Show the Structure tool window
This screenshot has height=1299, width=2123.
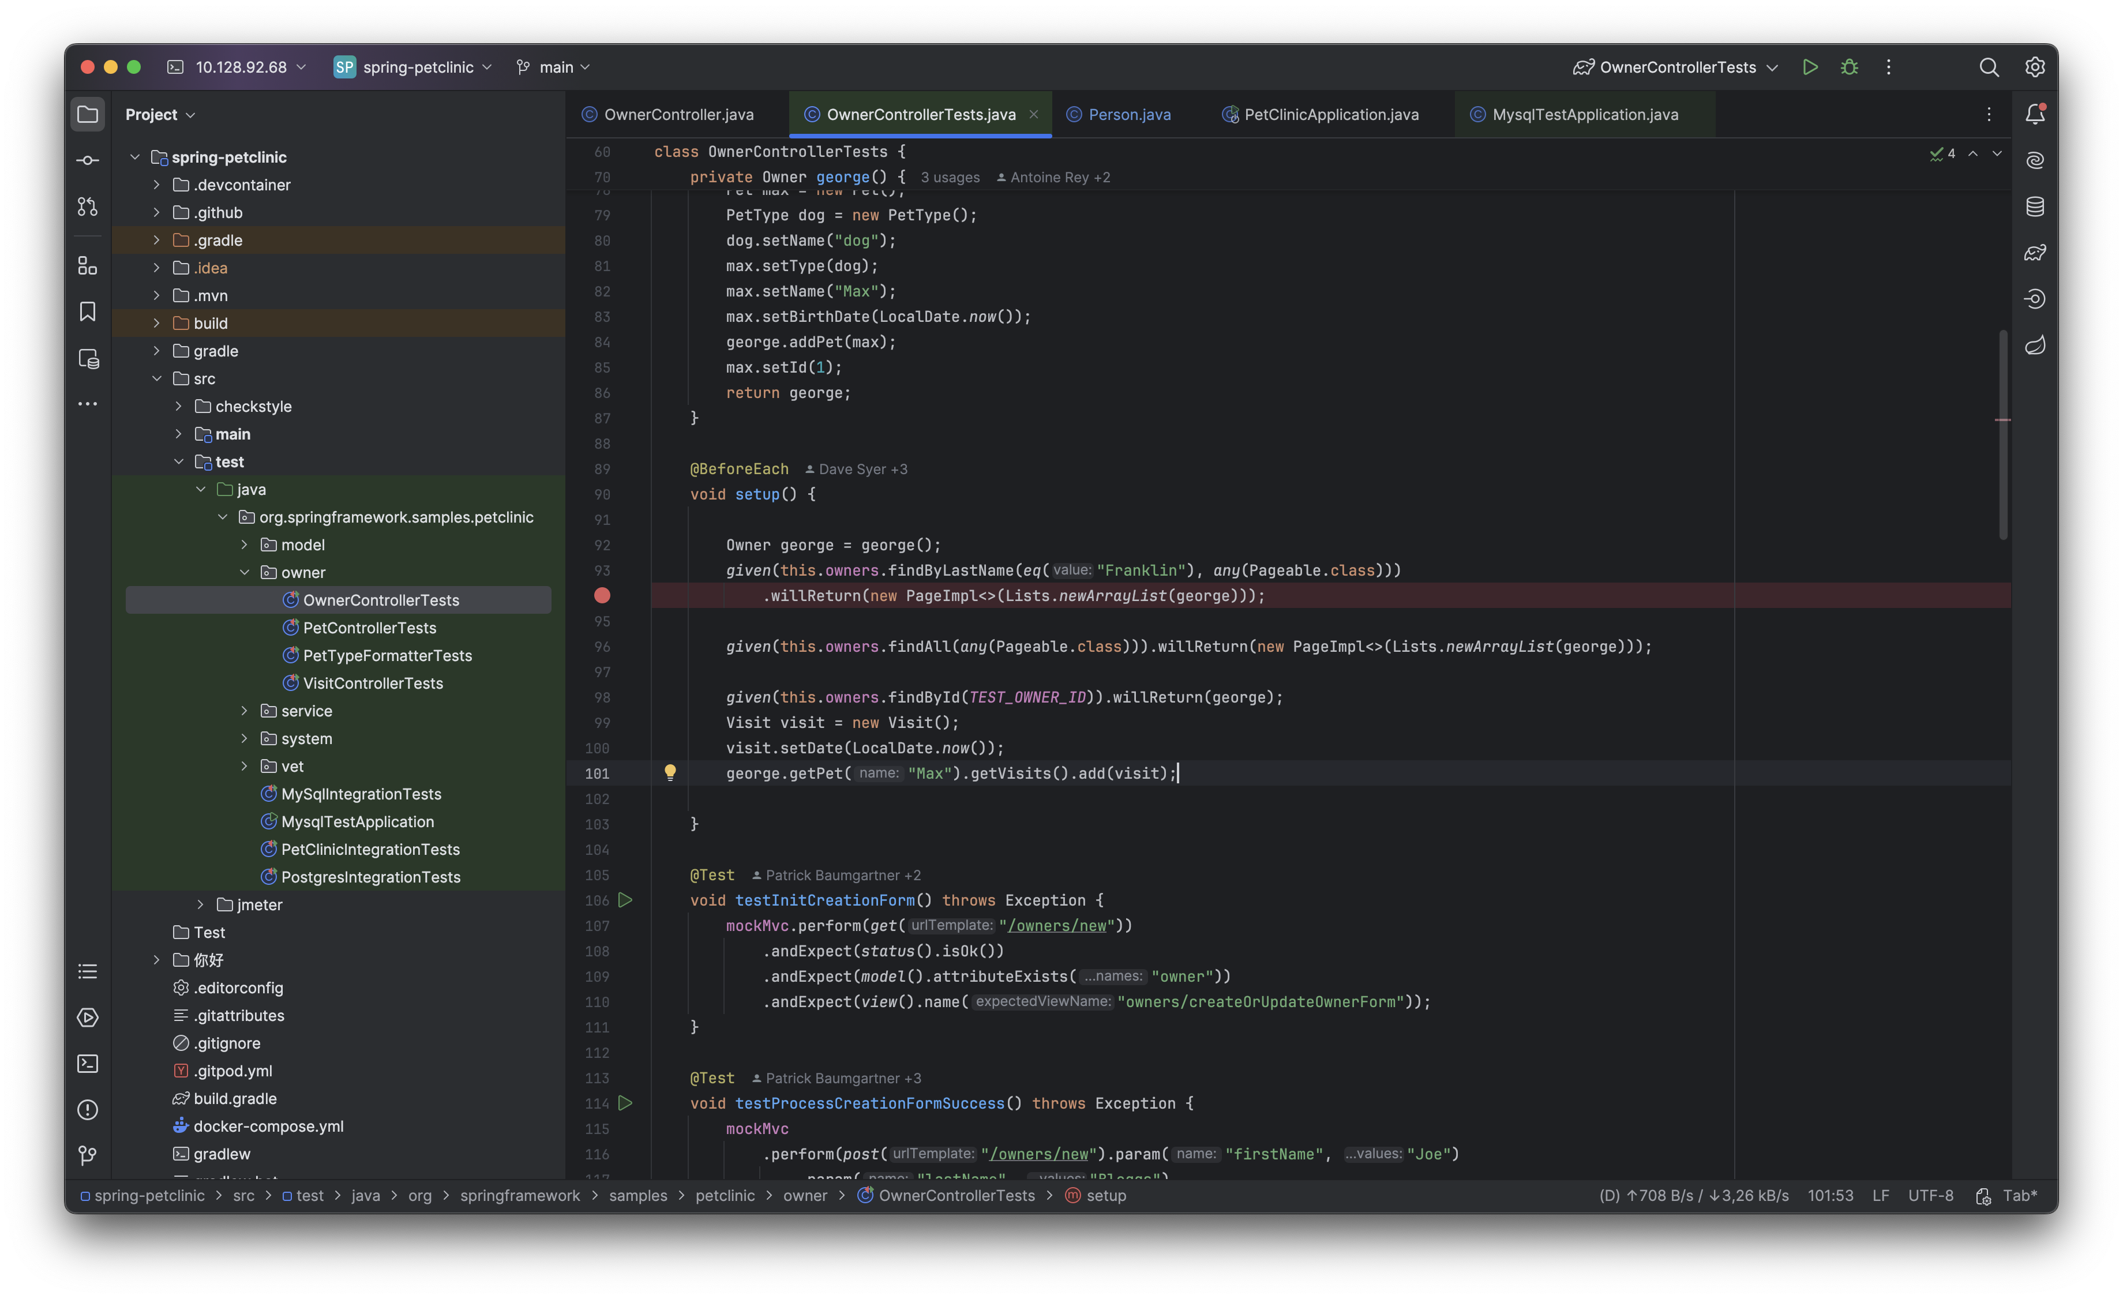click(87, 265)
